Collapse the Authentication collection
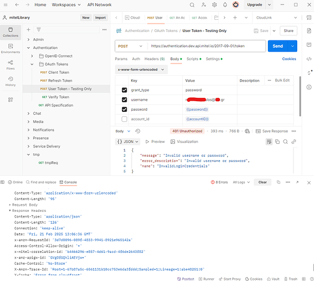This screenshot has width=314, height=281. (29, 48)
